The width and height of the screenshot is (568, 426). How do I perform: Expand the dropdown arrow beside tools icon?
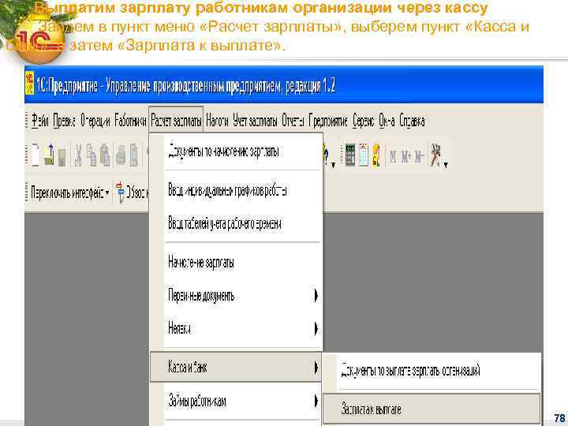[x=446, y=165]
